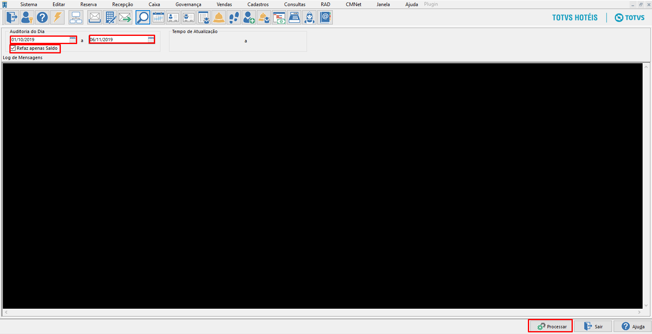This screenshot has width=652, height=334.
Task: Open the address book @ icon
Action: [325, 18]
